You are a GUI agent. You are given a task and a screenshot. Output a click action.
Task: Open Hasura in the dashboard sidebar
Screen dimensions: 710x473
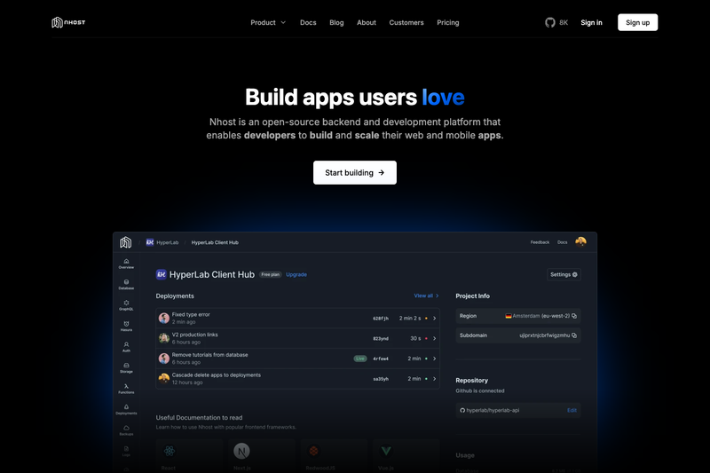point(126,326)
